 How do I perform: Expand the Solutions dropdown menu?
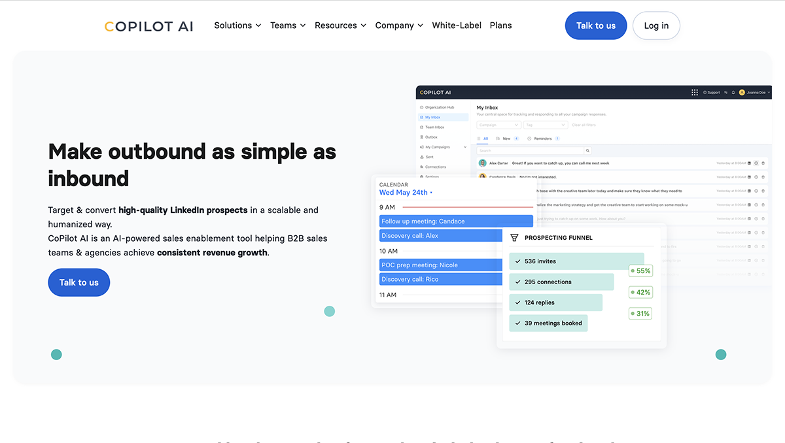click(237, 25)
